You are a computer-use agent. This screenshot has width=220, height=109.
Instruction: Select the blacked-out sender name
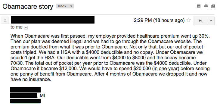tap(53, 20)
